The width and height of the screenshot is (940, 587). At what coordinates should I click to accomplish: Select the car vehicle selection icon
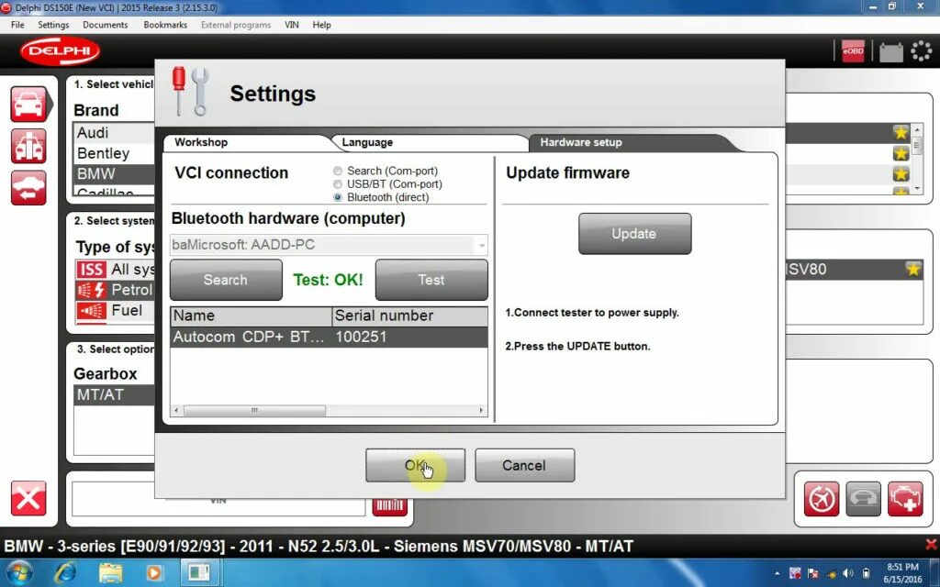[28, 105]
